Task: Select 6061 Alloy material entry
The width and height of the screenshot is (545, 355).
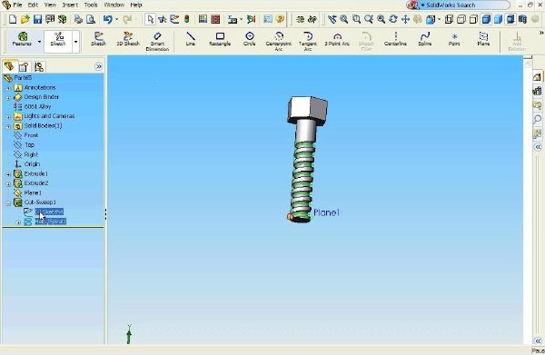Action: tap(37, 106)
